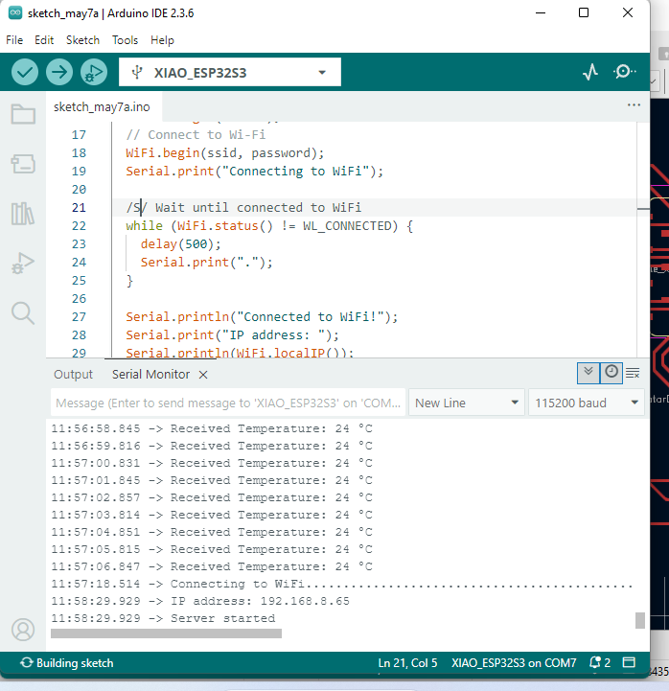
Task: Click the "Connected to WiFi!" println line
Action: pyautogui.click(x=262, y=316)
